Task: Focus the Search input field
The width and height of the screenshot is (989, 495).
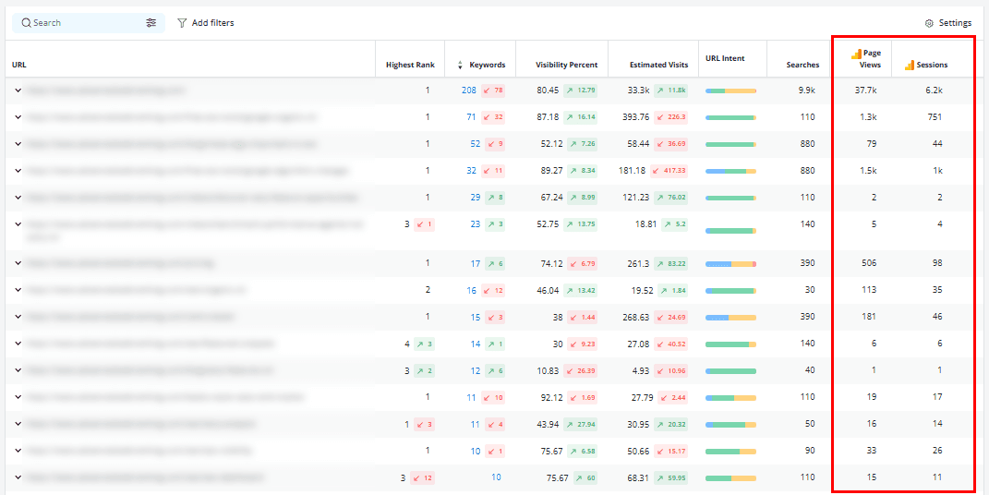Action: [89, 23]
